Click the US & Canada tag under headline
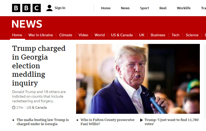Screen dimensions: 206x131 coord(37,108)
